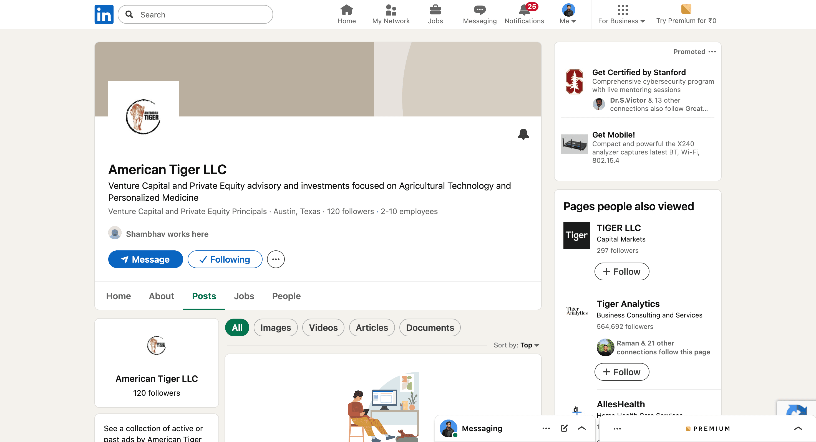This screenshot has width=816, height=442.
Task: Click the page notification bell icon
Action: point(523,134)
